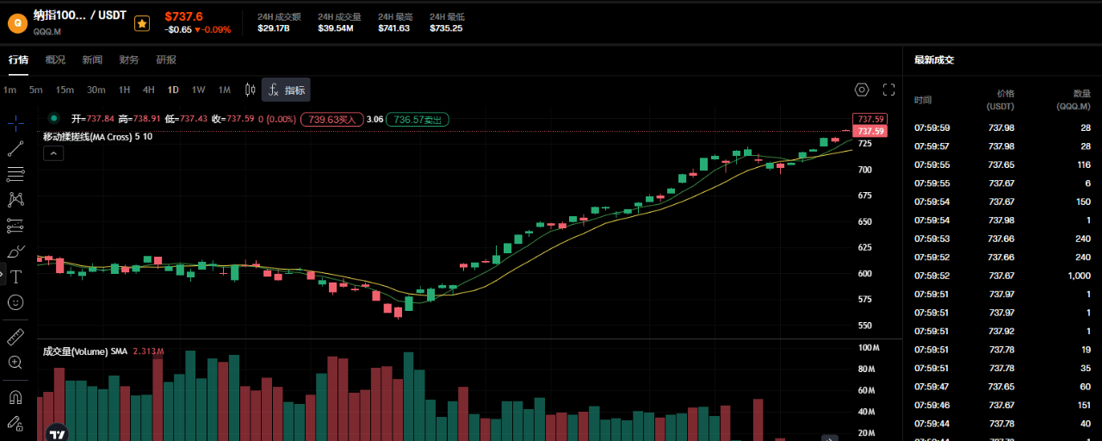Switch to the 财务 tab
This screenshot has height=441, width=1102.
129,59
